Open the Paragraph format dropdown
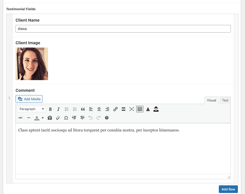Image resolution: width=245 pixels, height=194 pixels. [32, 109]
